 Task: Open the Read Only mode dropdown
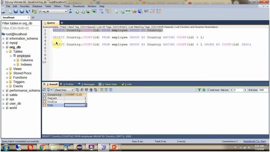tap(64, 90)
